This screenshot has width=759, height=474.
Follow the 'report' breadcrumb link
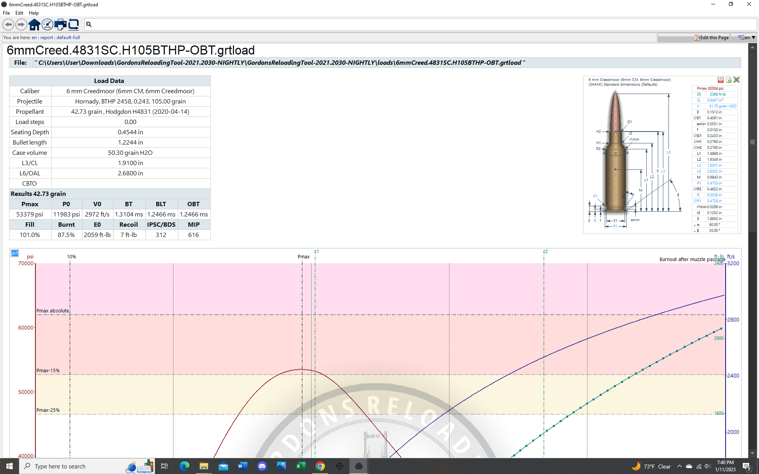tap(47, 38)
